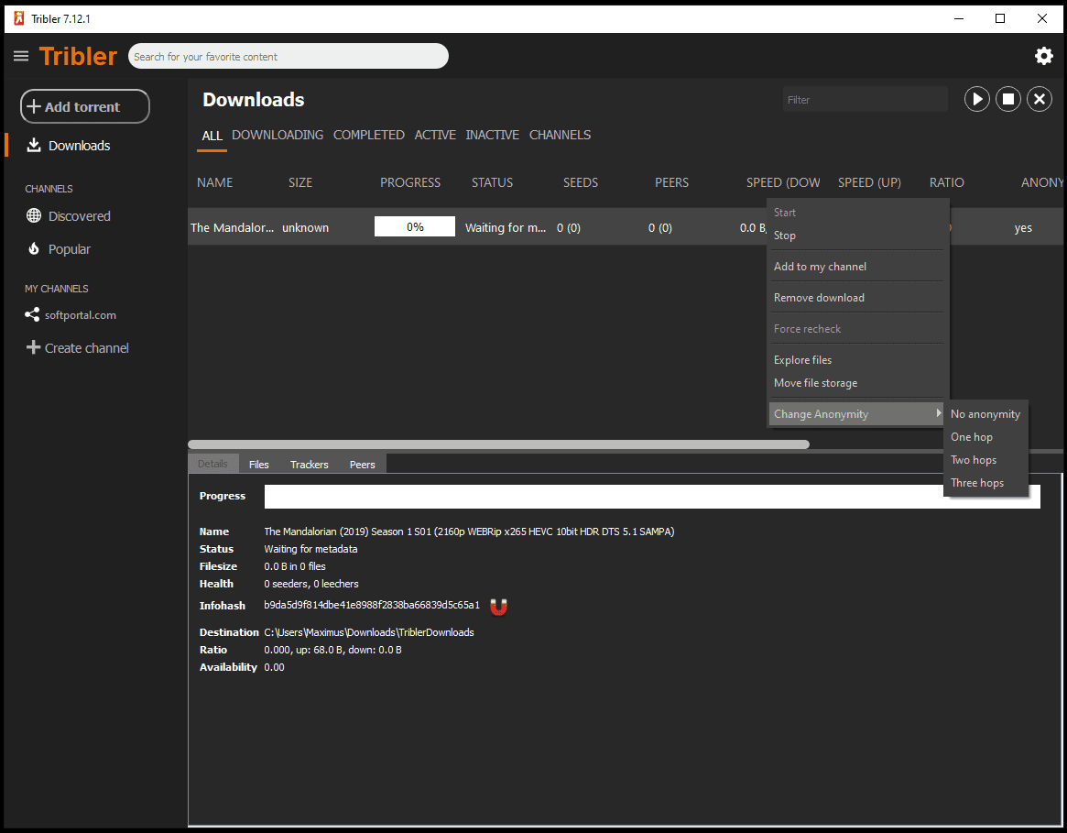Sort by NAME column header
Viewport: 1067px width, 833px height.
[x=215, y=182]
